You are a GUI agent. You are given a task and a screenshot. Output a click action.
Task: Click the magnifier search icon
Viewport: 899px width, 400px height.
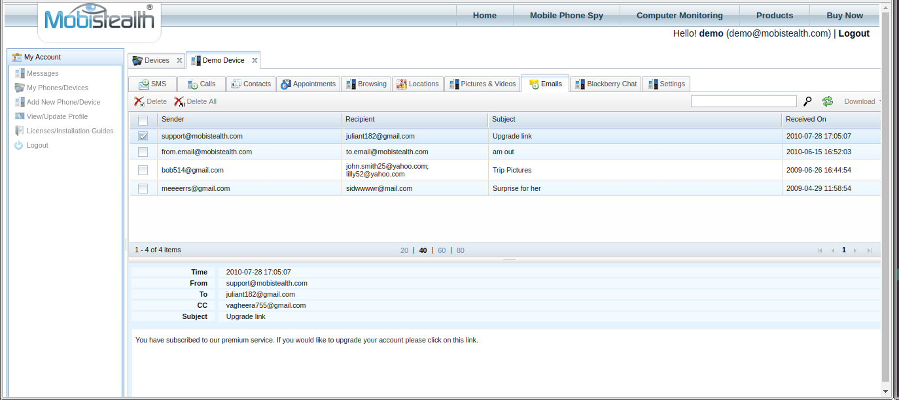(808, 101)
